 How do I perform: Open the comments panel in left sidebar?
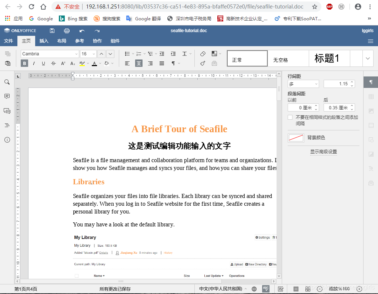click(x=7, y=96)
